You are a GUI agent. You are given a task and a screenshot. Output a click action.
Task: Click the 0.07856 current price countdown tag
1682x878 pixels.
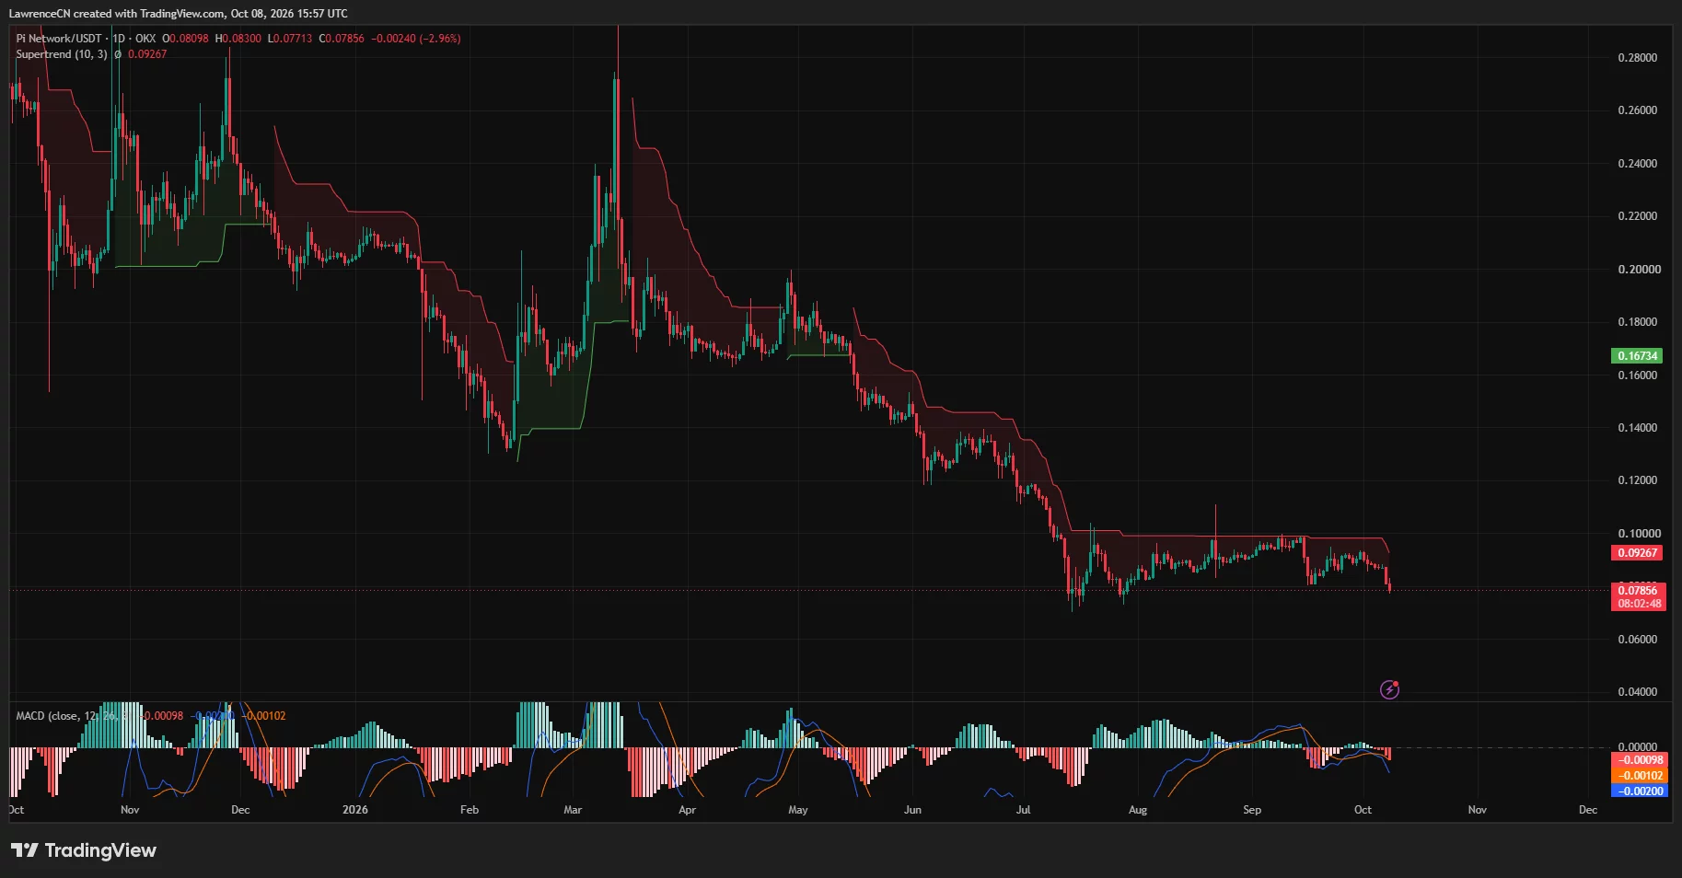1639,596
